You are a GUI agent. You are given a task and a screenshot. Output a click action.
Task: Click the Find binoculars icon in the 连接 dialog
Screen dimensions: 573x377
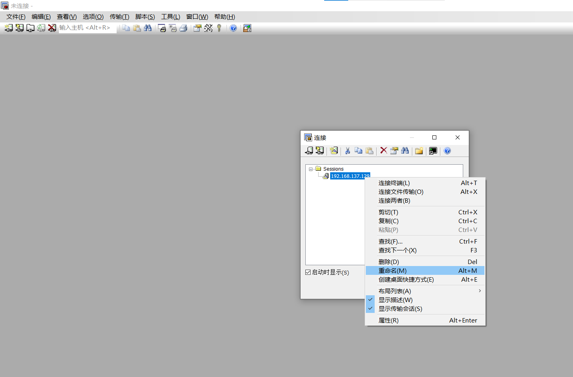[x=405, y=151]
